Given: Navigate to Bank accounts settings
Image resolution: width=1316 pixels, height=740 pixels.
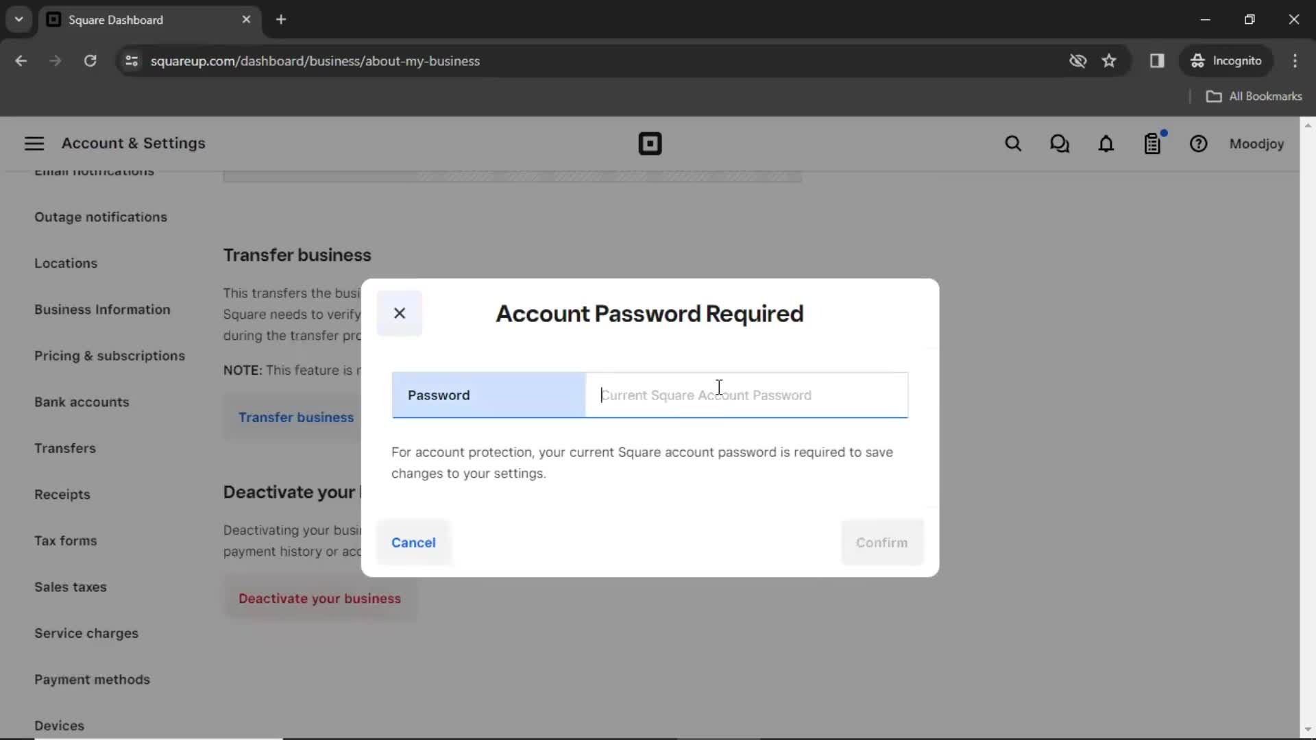Looking at the screenshot, I should pyautogui.click(x=82, y=402).
